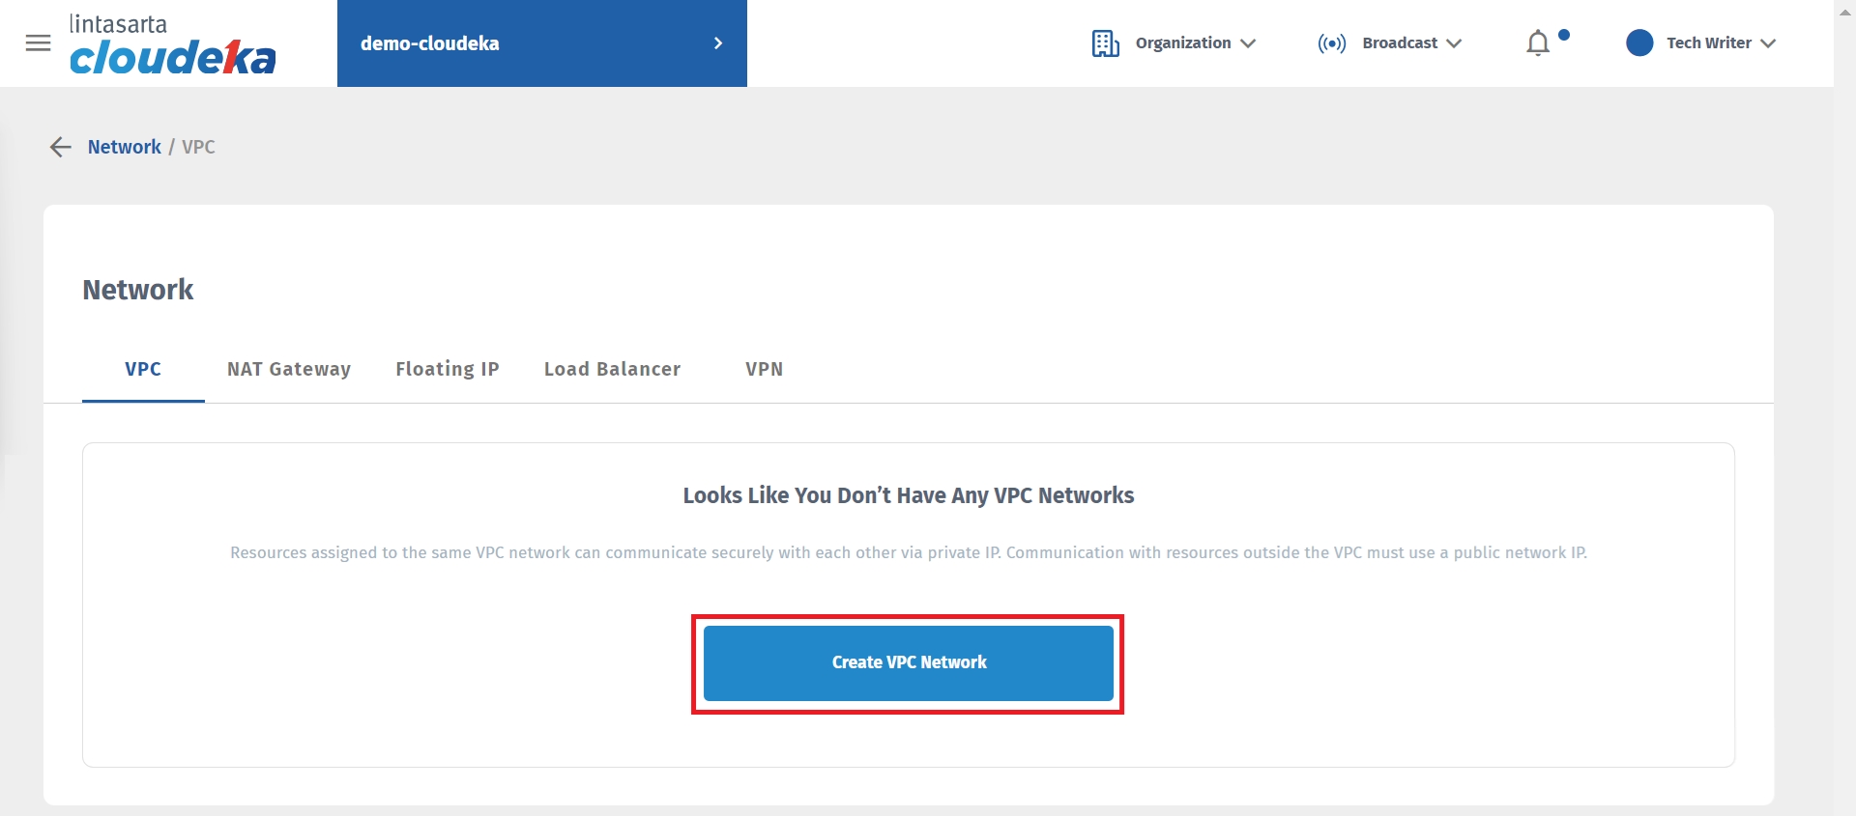
Task: Click the demo-cloudeka project name
Action: pyautogui.click(x=430, y=43)
